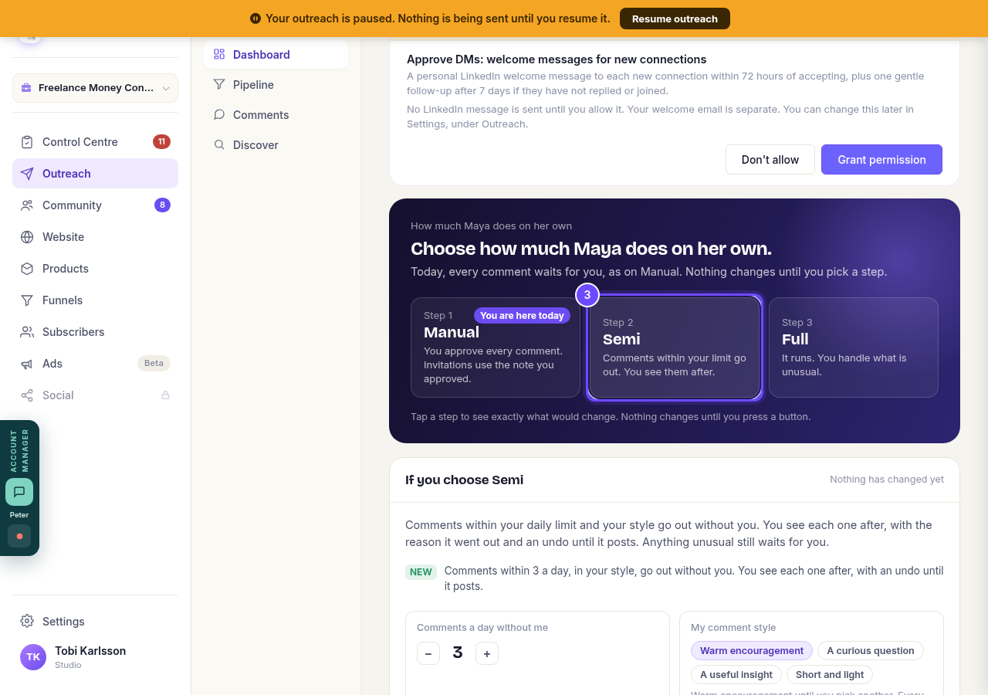Click the Control Centre 11 badge
988x695 pixels.
[x=161, y=141]
